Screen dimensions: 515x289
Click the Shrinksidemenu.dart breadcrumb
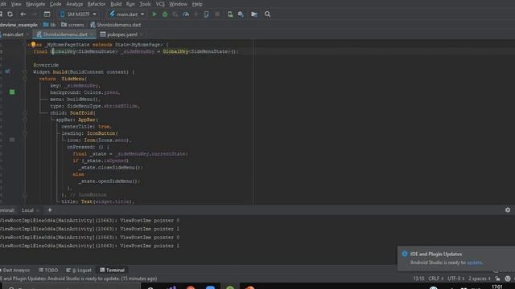click(x=115, y=25)
